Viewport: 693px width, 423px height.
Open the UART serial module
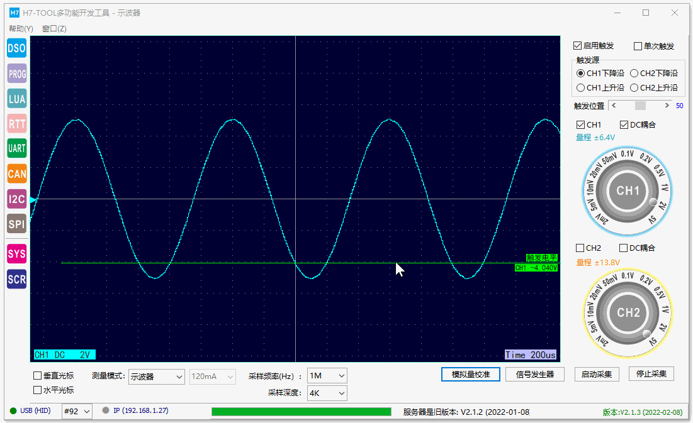click(x=17, y=148)
